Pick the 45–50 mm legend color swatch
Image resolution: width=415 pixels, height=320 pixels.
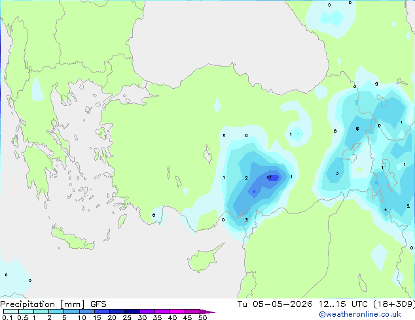click(192, 312)
